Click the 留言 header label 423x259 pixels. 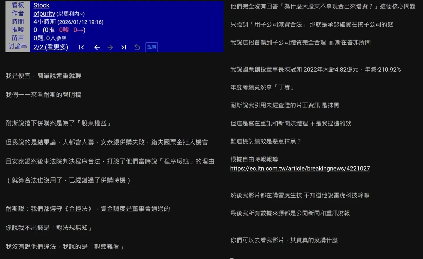point(18,38)
